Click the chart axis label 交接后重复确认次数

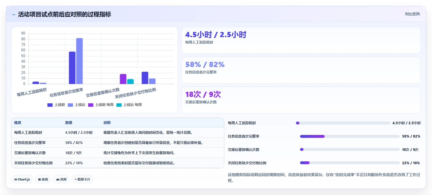[x=103, y=93]
